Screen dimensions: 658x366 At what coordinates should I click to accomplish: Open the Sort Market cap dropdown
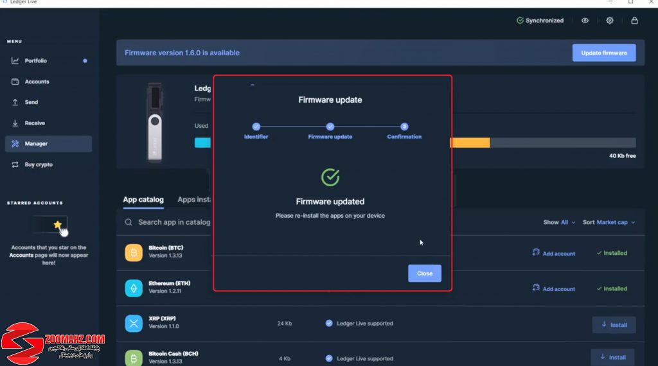(x=609, y=223)
